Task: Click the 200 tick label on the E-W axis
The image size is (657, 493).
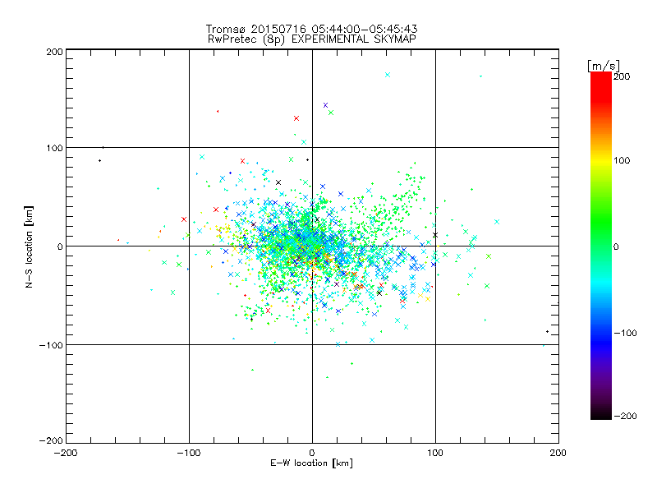Action: [558, 453]
